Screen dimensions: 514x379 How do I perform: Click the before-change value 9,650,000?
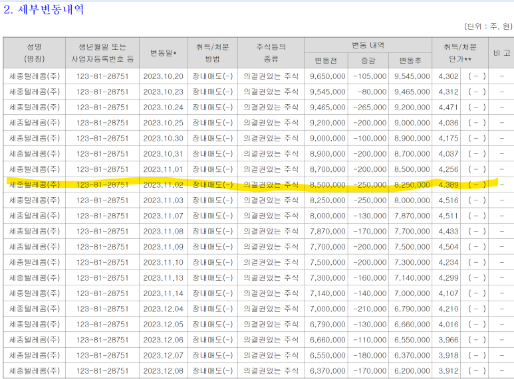(328, 76)
